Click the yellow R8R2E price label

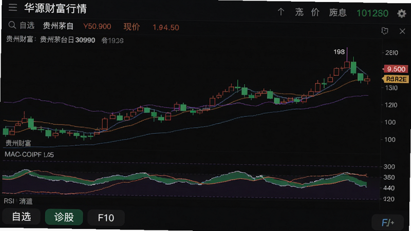click(396, 79)
